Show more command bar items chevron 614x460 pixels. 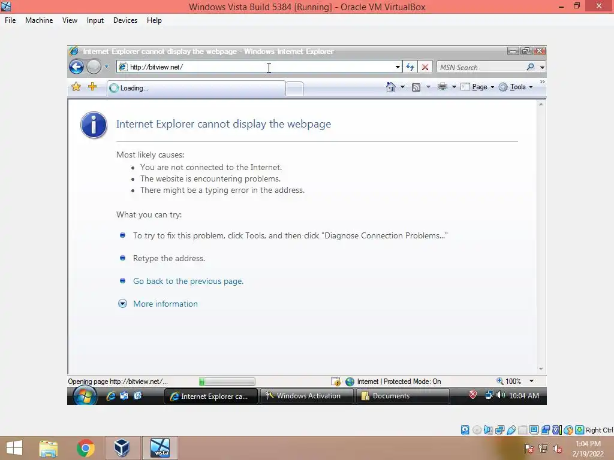click(x=542, y=81)
